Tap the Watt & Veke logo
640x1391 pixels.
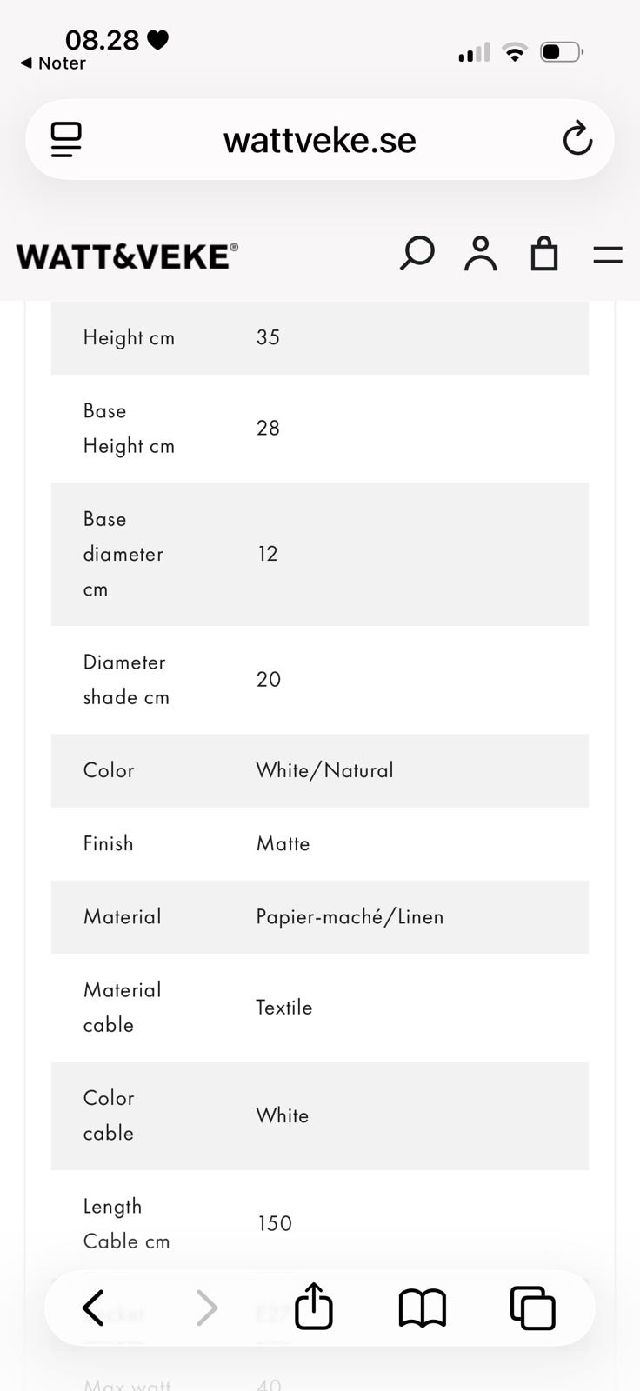click(127, 256)
